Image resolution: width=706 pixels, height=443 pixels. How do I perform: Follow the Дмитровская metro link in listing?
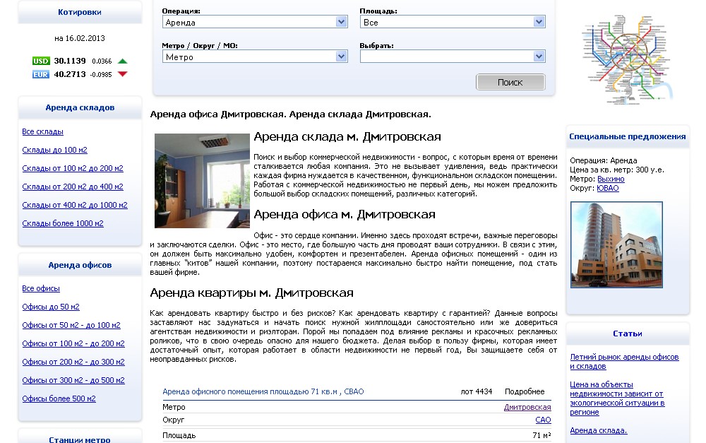click(x=527, y=408)
